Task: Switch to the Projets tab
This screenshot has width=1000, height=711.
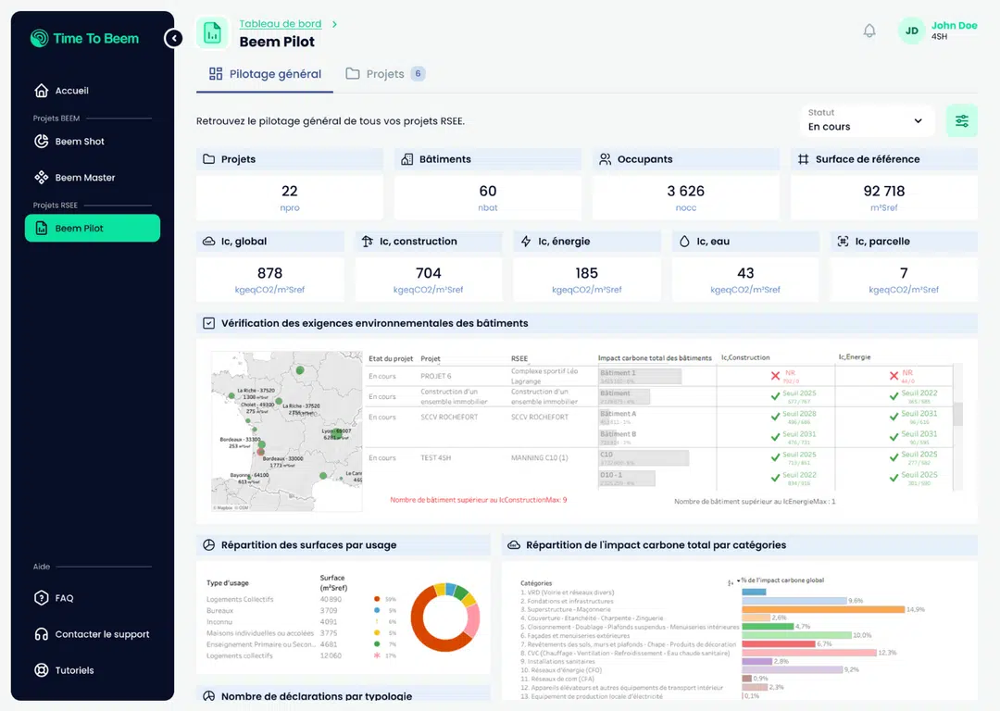Action: point(384,74)
